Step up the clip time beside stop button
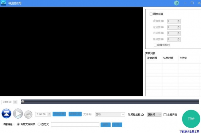 point(49,113)
